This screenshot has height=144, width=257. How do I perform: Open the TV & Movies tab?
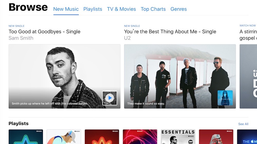tap(122, 9)
